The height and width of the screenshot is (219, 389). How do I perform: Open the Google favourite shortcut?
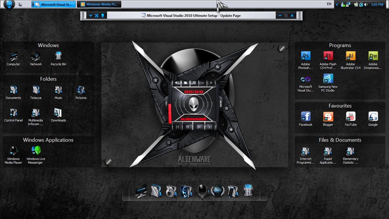click(x=373, y=119)
